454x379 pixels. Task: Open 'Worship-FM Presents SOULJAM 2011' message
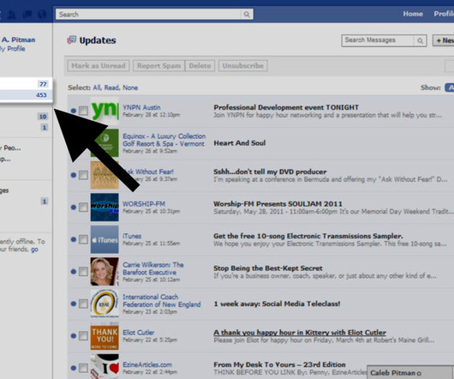point(278,204)
